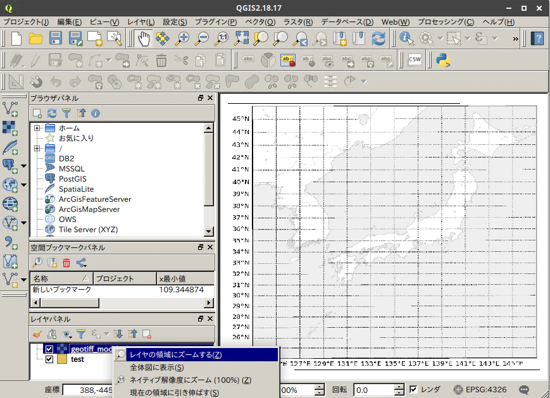Toggle visibility of the test layer
The height and width of the screenshot is (398, 550).
pyautogui.click(x=49, y=359)
